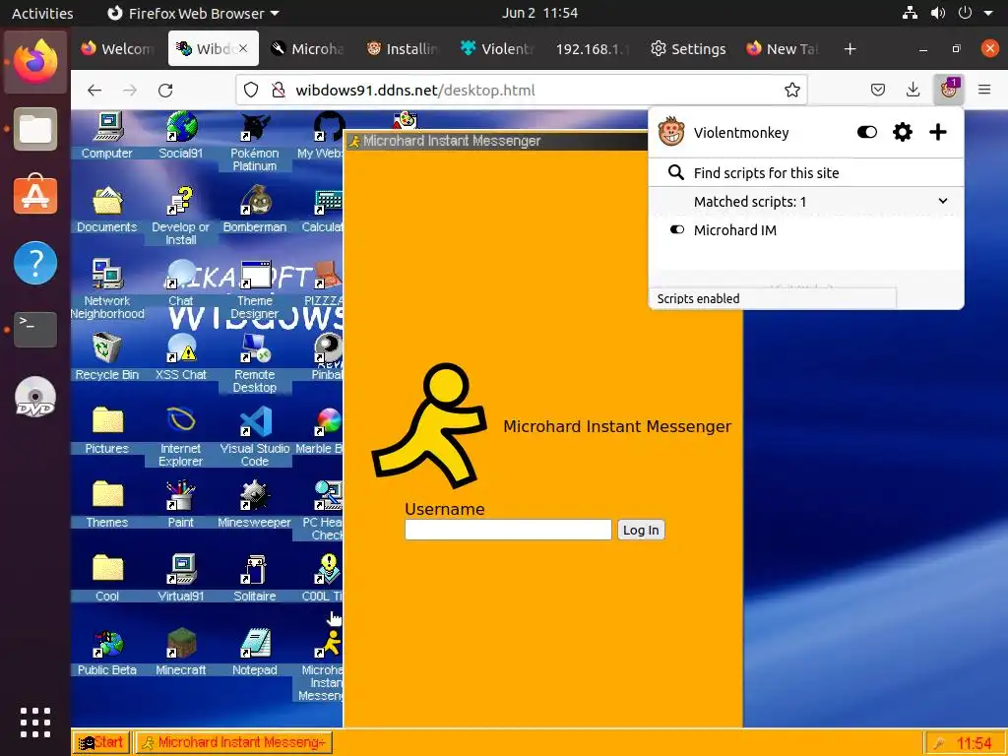
Task: Open Visual Studio Code shortcut
Action: tap(255, 437)
